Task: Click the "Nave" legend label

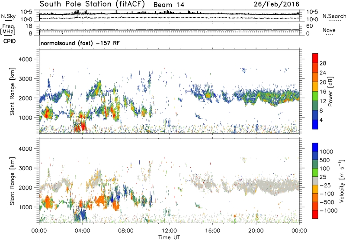Action: (x=329, y=30)
